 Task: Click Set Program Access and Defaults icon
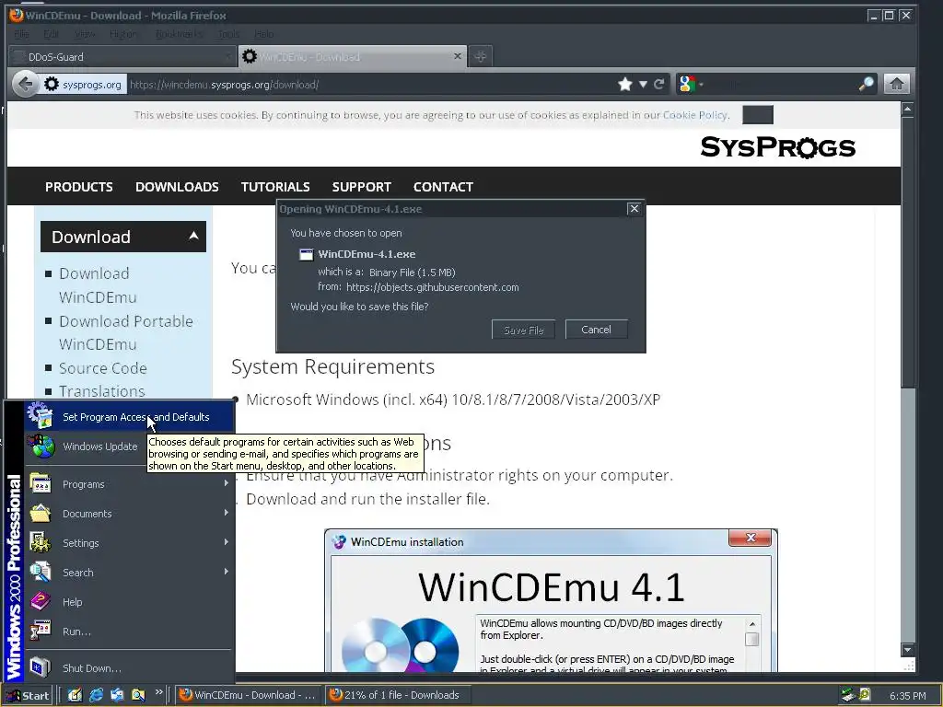[x=40, y=416]
